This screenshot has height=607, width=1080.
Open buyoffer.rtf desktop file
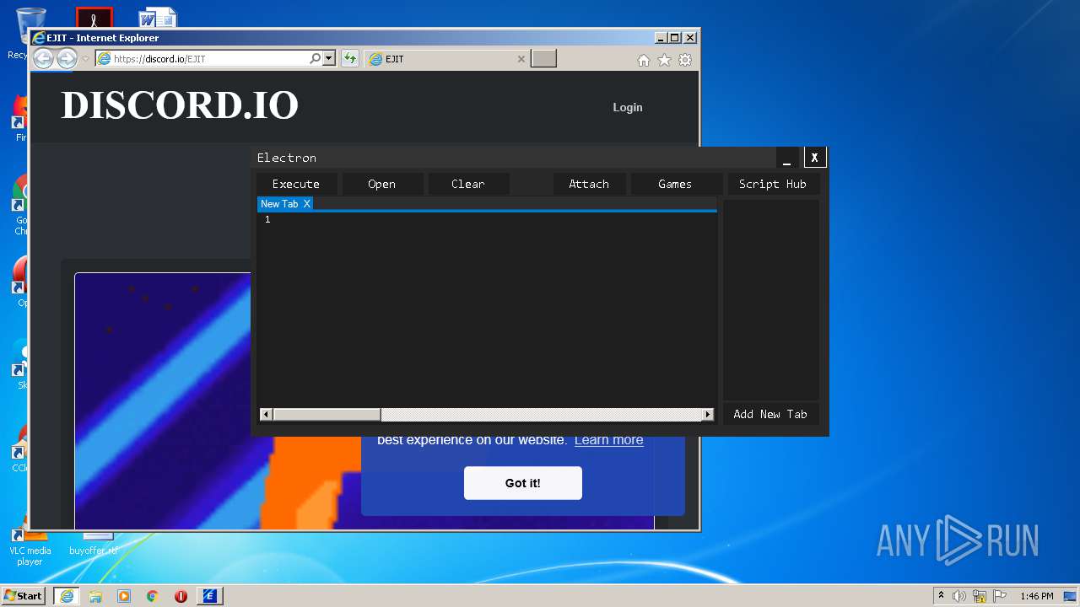coord(94,544)
